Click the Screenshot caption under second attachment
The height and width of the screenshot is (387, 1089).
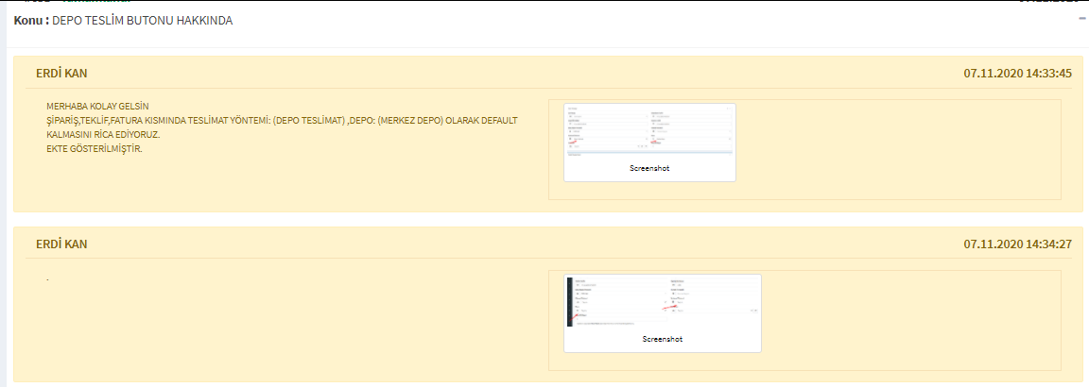pyautogui.click(x=662, y=339)
